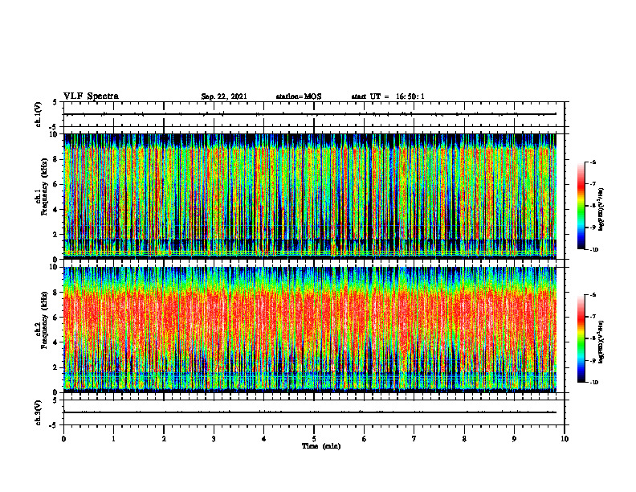Select the date text "Sep. 22, 2021"
Viewport: 636px width, 492px height.
click(x=224, y=96)
